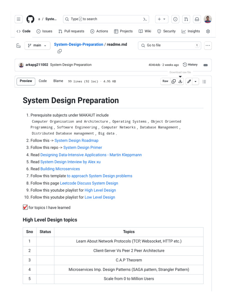The image size is (226, 302).
Task: Open System Design Preparation commit message
Action: click(x=71, y=65)
